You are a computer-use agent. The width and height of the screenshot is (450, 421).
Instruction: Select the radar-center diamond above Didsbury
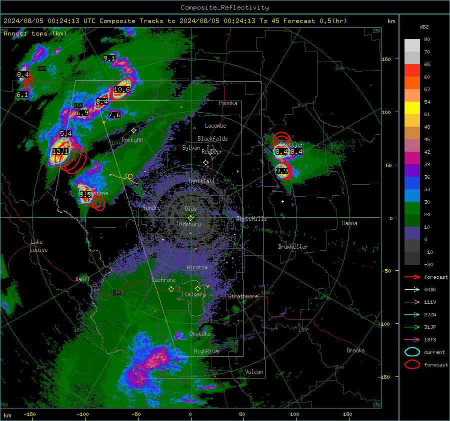point(190,218)
